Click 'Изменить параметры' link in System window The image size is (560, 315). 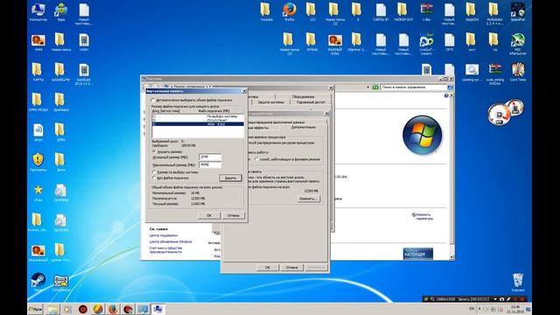(423, 216)
